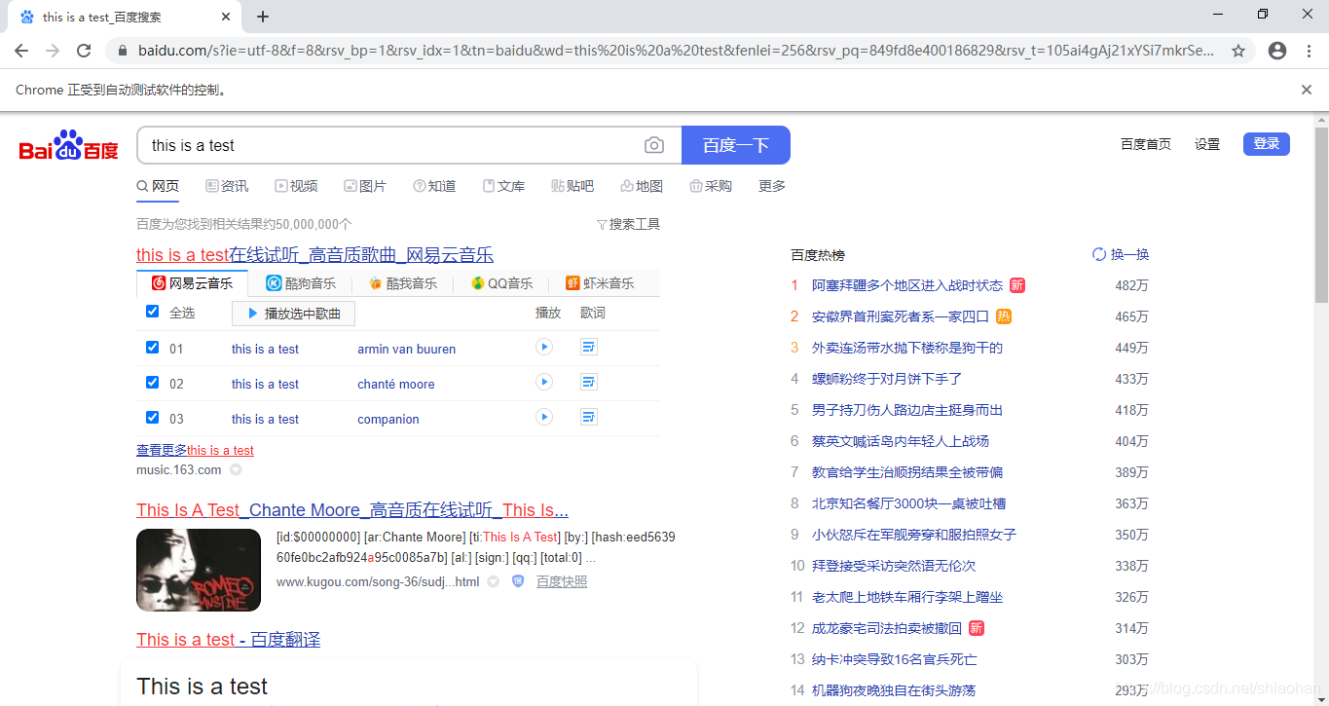1329x706 pixels.
Task: Switch to the 图片 search tab
Action: (x=365, y=186)
